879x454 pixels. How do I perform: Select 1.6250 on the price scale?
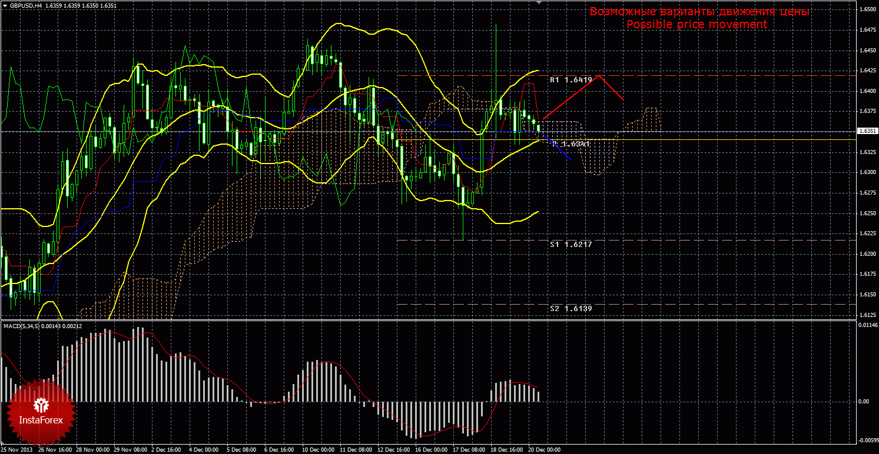tap(867, 213)
